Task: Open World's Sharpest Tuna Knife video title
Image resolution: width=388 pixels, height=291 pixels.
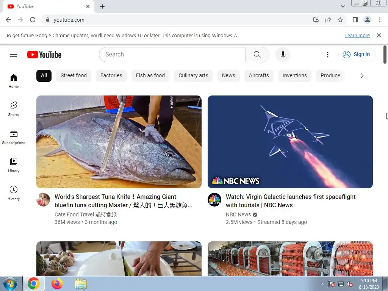Action: point(123,201)
